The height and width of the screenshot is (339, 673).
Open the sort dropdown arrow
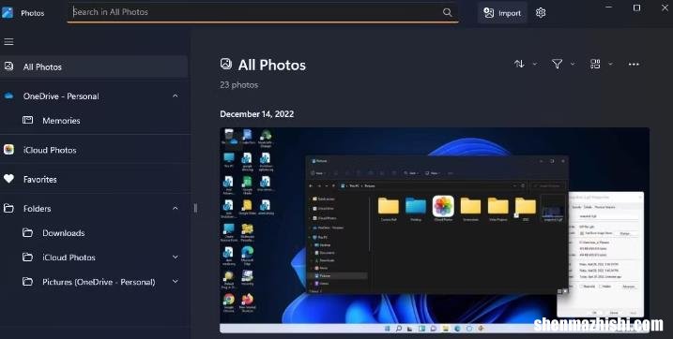(535, 65)
